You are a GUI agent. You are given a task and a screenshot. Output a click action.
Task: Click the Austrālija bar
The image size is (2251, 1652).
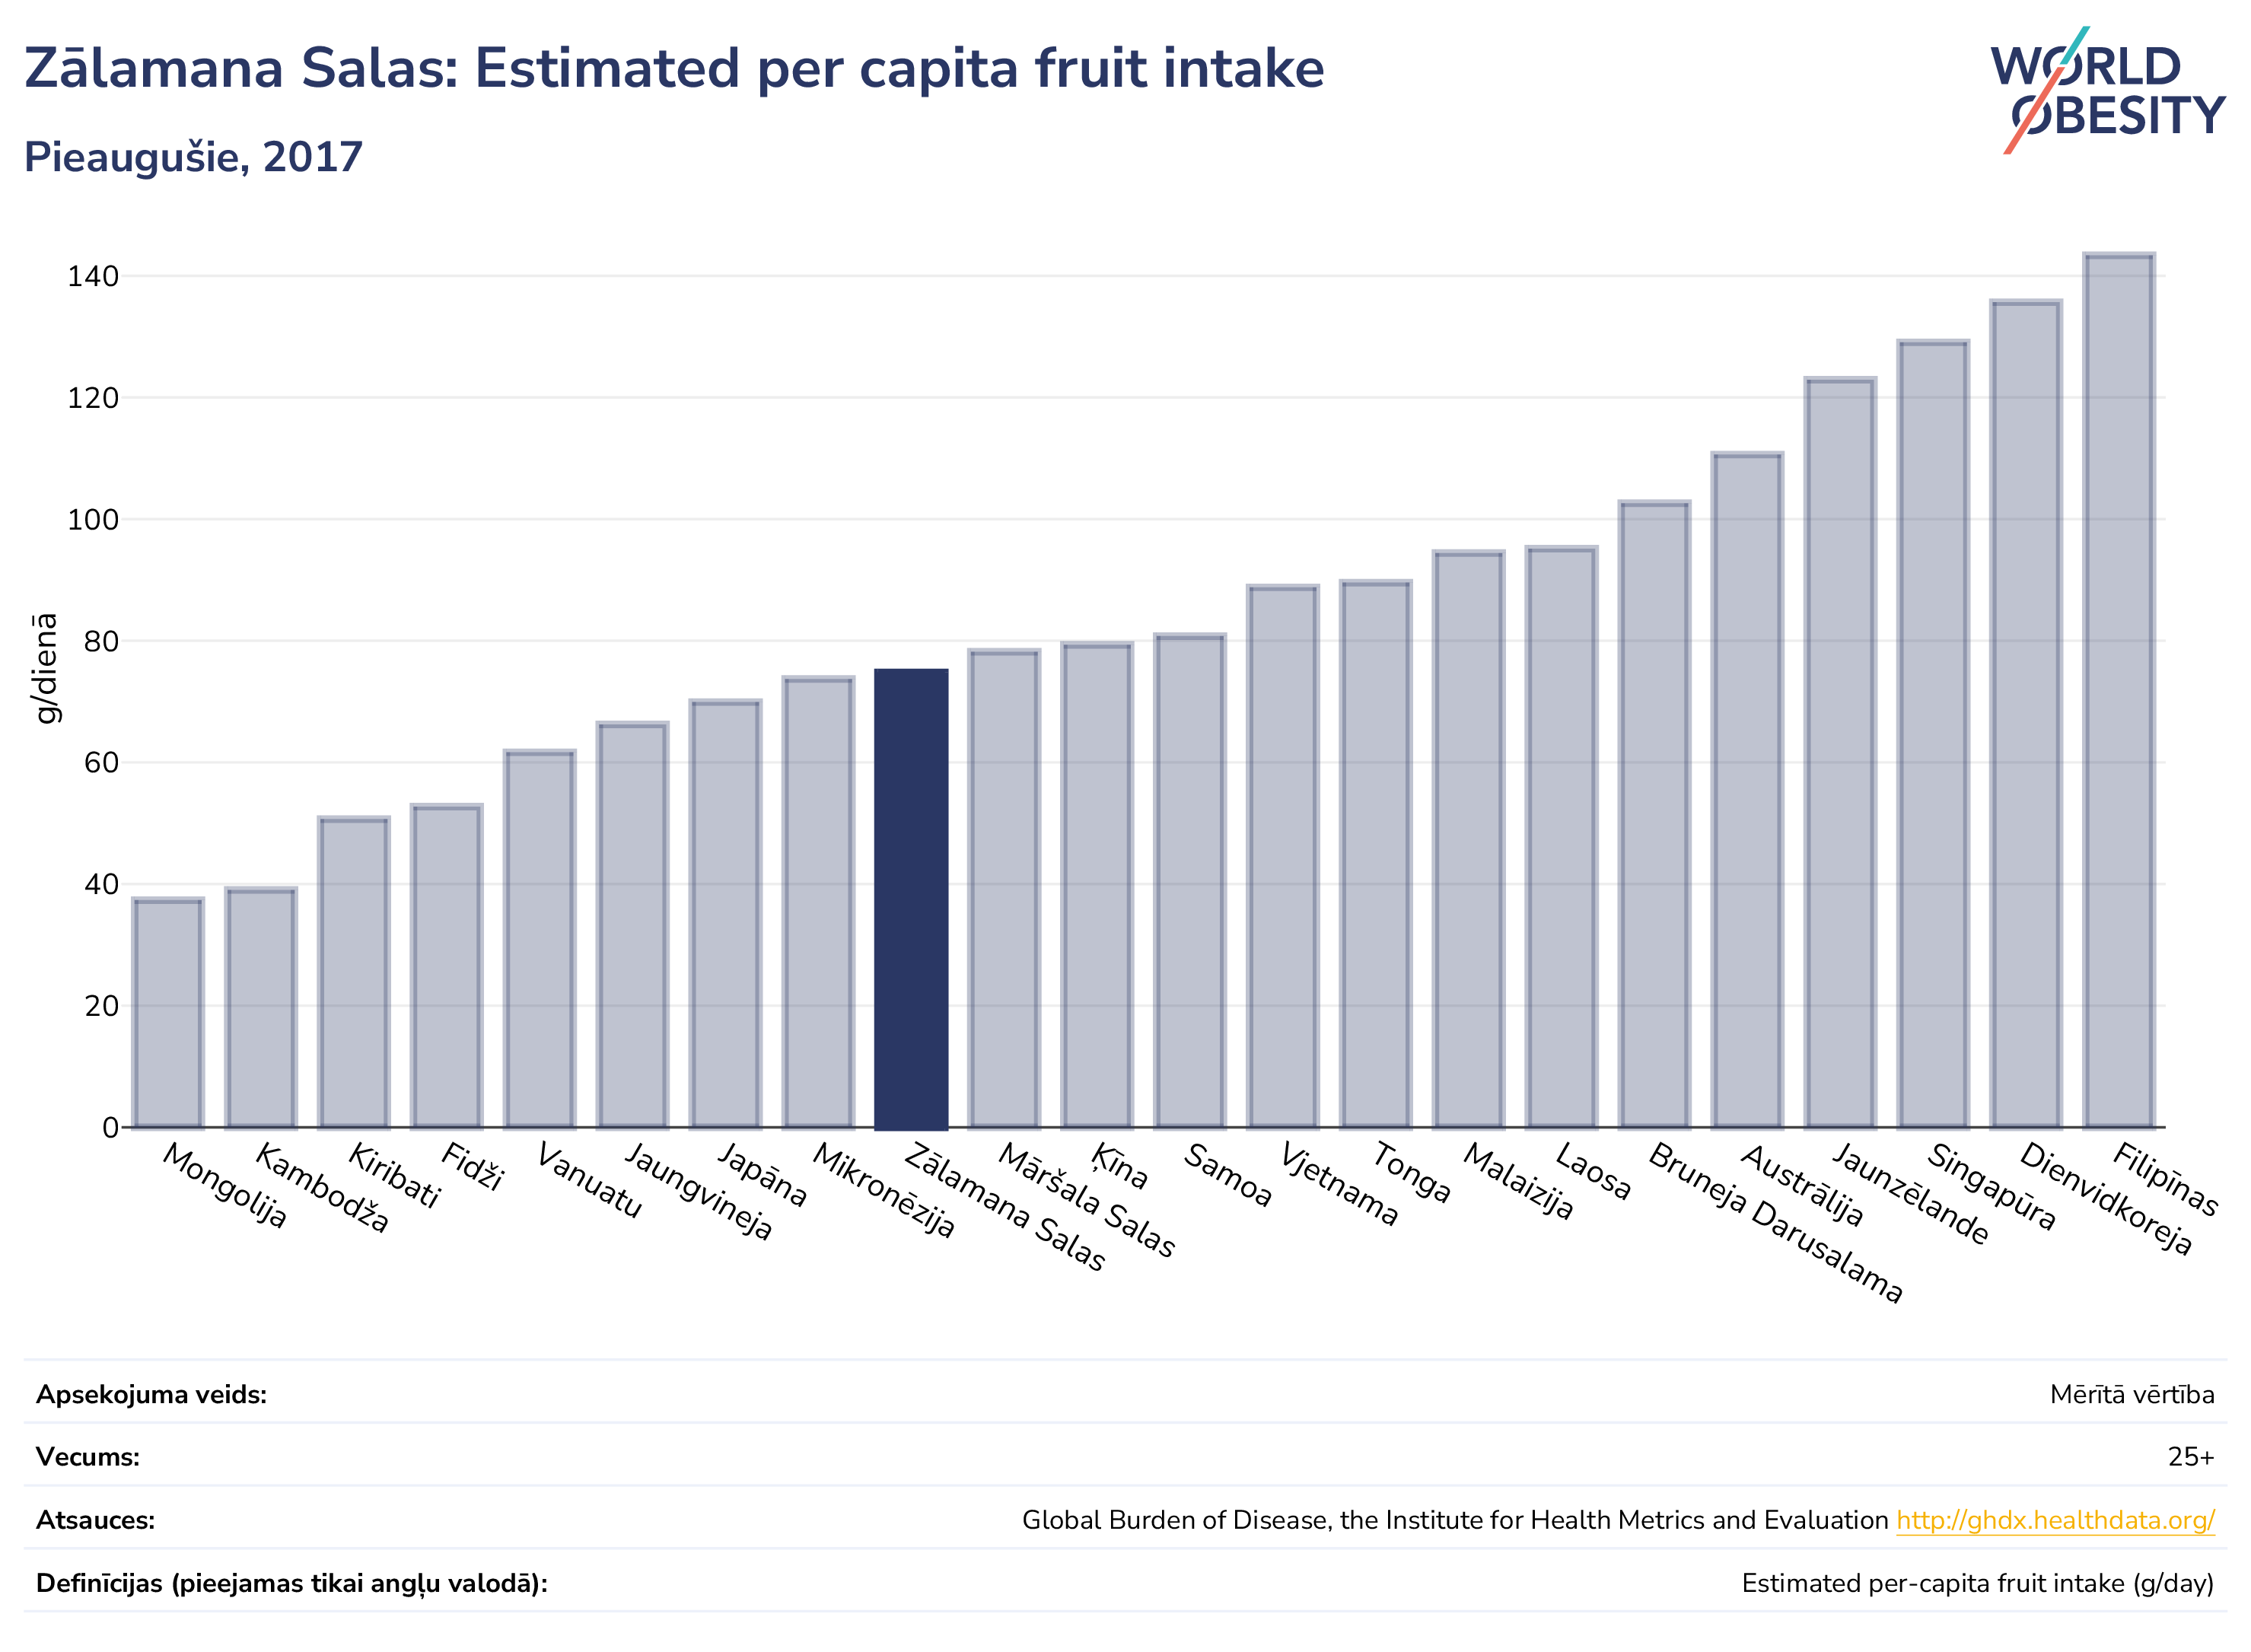click(x=1746, y=790)
